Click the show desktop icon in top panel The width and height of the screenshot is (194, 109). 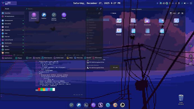pos(191,3)
